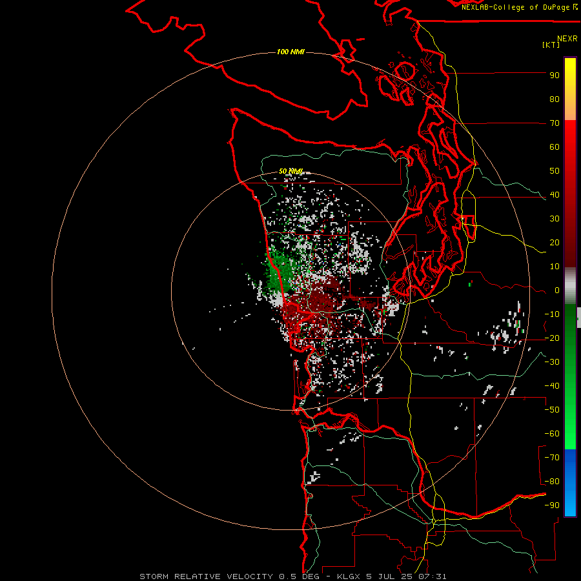Click the "-40" value on the velocity scale
The width and height of the screenshot is (581, 581).
[552, 386]
